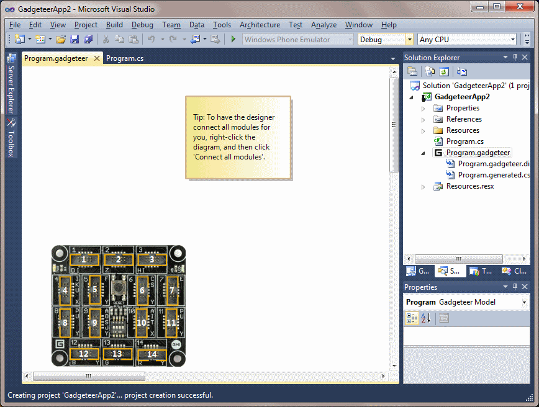Pin the Solution Explorer panel
This screenshot has height=407, width=539.
click(515, 57)
